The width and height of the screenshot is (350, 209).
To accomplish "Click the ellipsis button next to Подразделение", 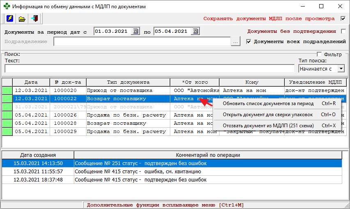I will (236, 41).
